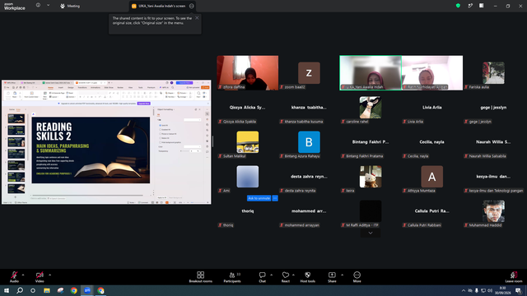The width and height of the screenshot is (527, 296).
Task: Open the Breakout rooms panel
Action: (x=201, y=277)
